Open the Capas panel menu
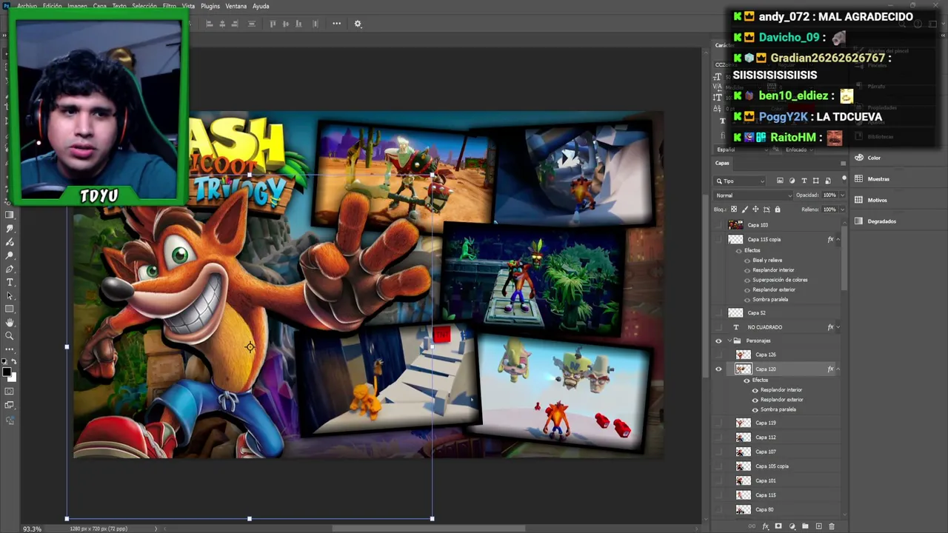This screenshot has width=948, height=533. (x=843, y=164)
